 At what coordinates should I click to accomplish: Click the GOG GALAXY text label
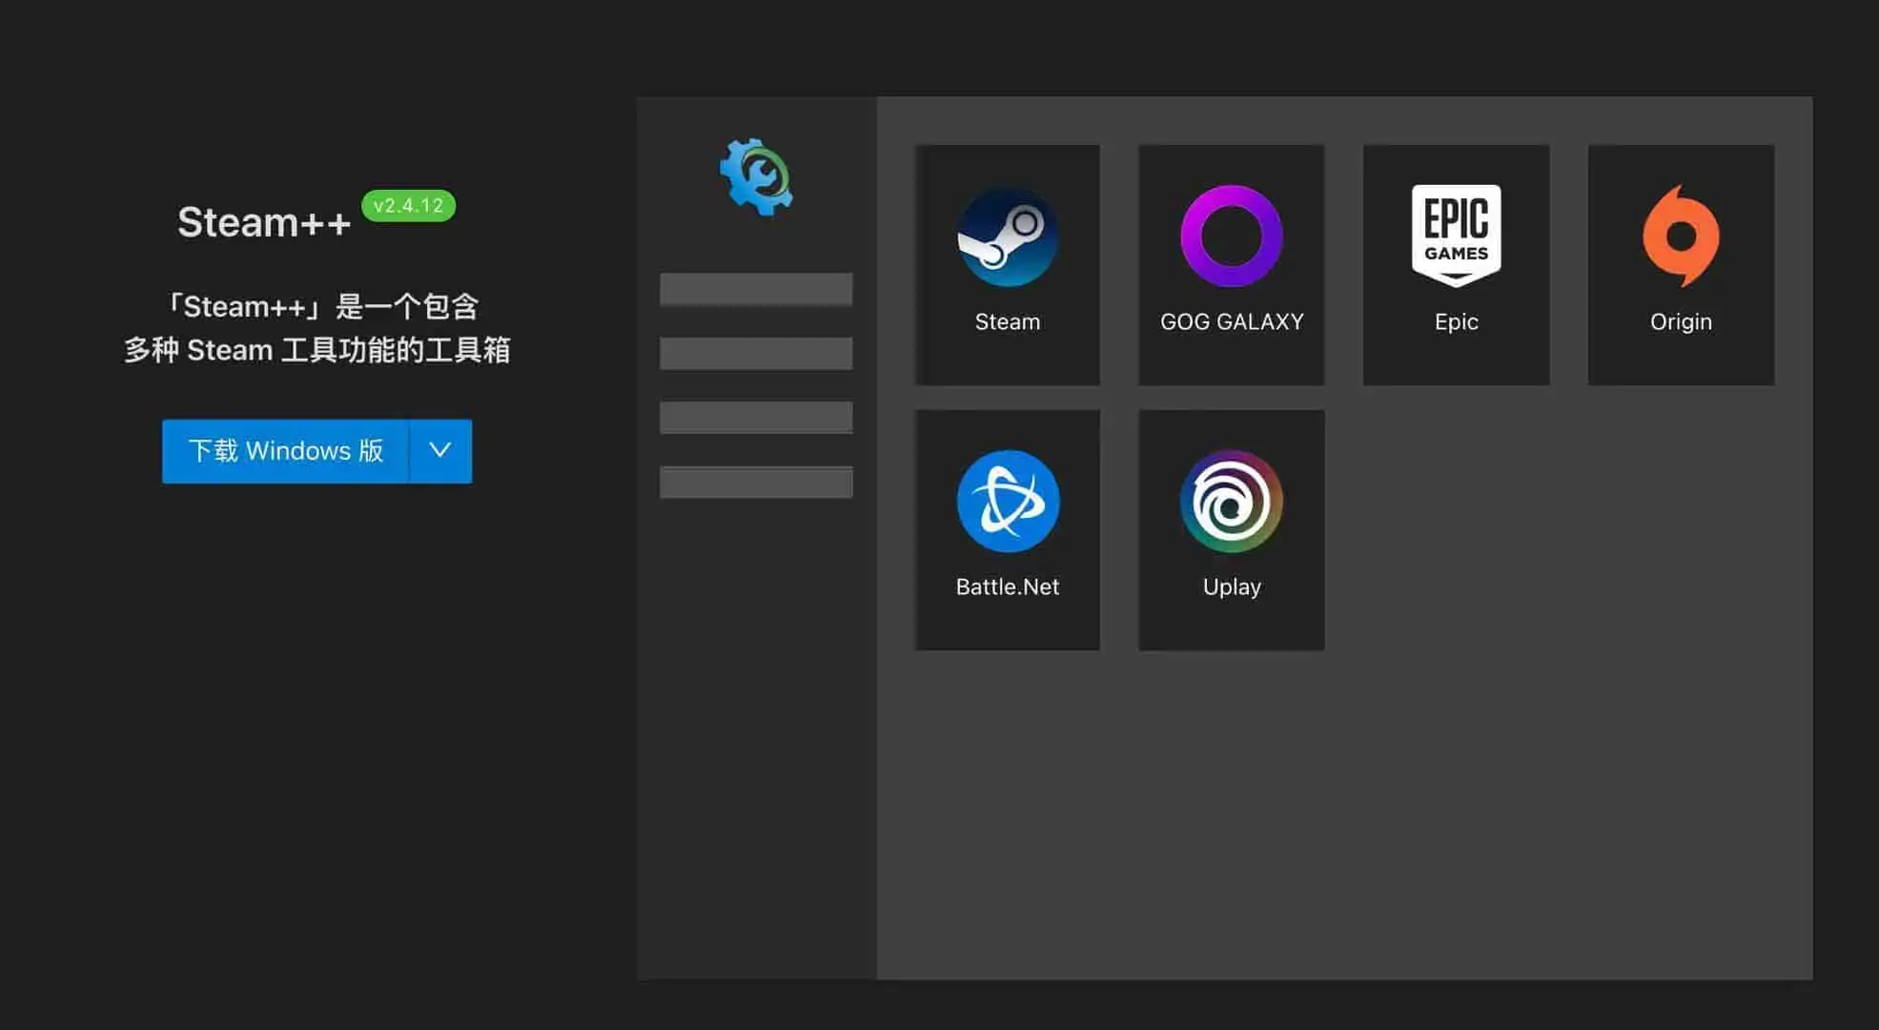pos(1232,321)
